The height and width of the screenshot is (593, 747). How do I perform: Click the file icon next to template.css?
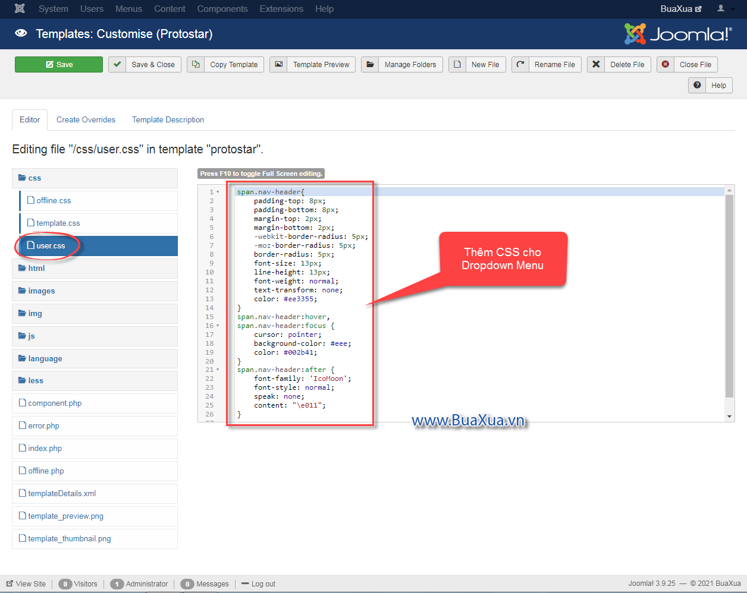[31, 223]
